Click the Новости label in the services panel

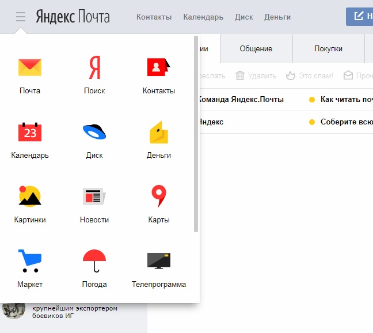(x=94, y=220)
